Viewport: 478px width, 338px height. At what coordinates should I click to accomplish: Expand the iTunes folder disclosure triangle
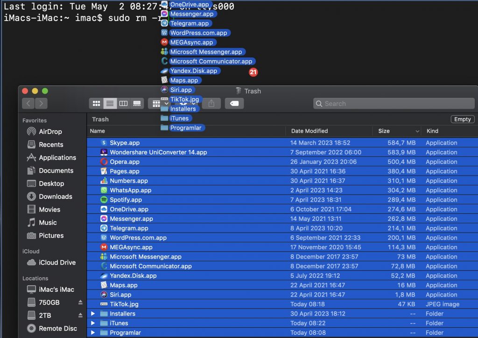point(92,323)
